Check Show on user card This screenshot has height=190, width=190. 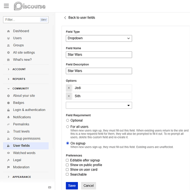tap(67, 169)
